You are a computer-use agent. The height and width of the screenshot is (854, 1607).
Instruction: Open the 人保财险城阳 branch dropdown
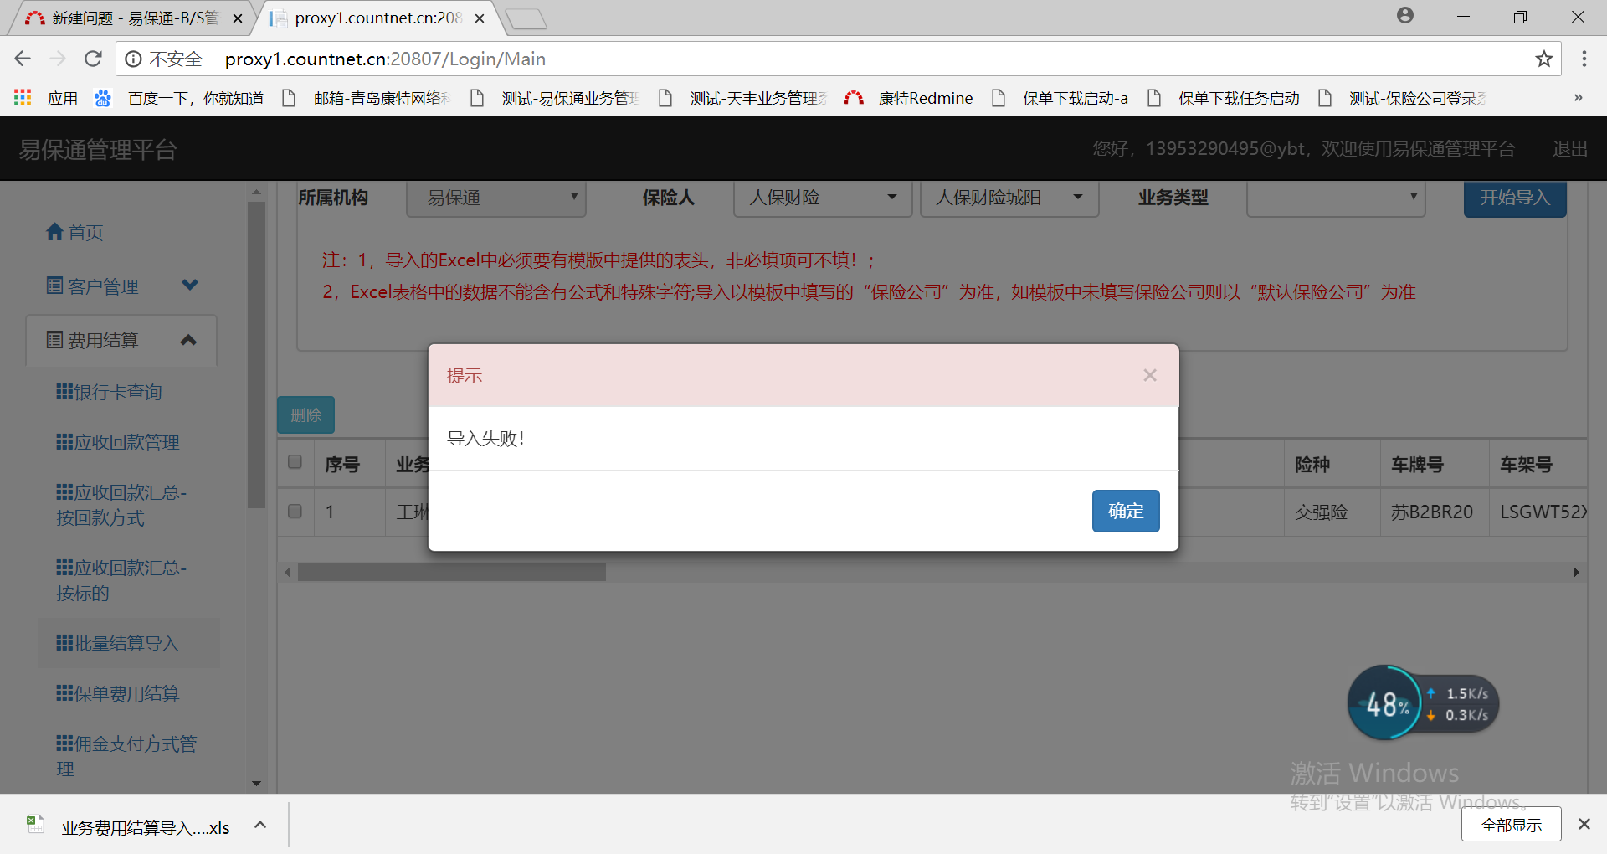point(1009,198)
